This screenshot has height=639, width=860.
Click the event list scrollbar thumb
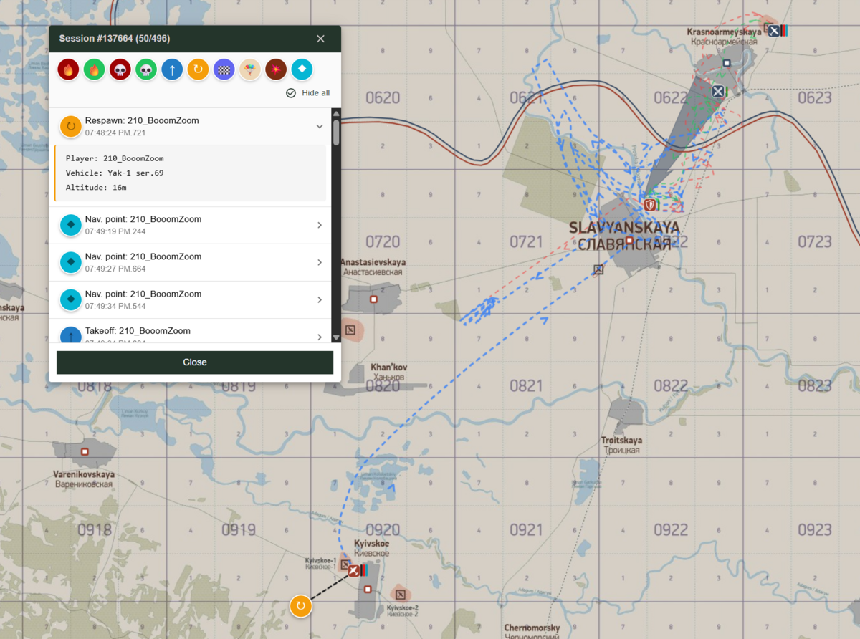336,133
